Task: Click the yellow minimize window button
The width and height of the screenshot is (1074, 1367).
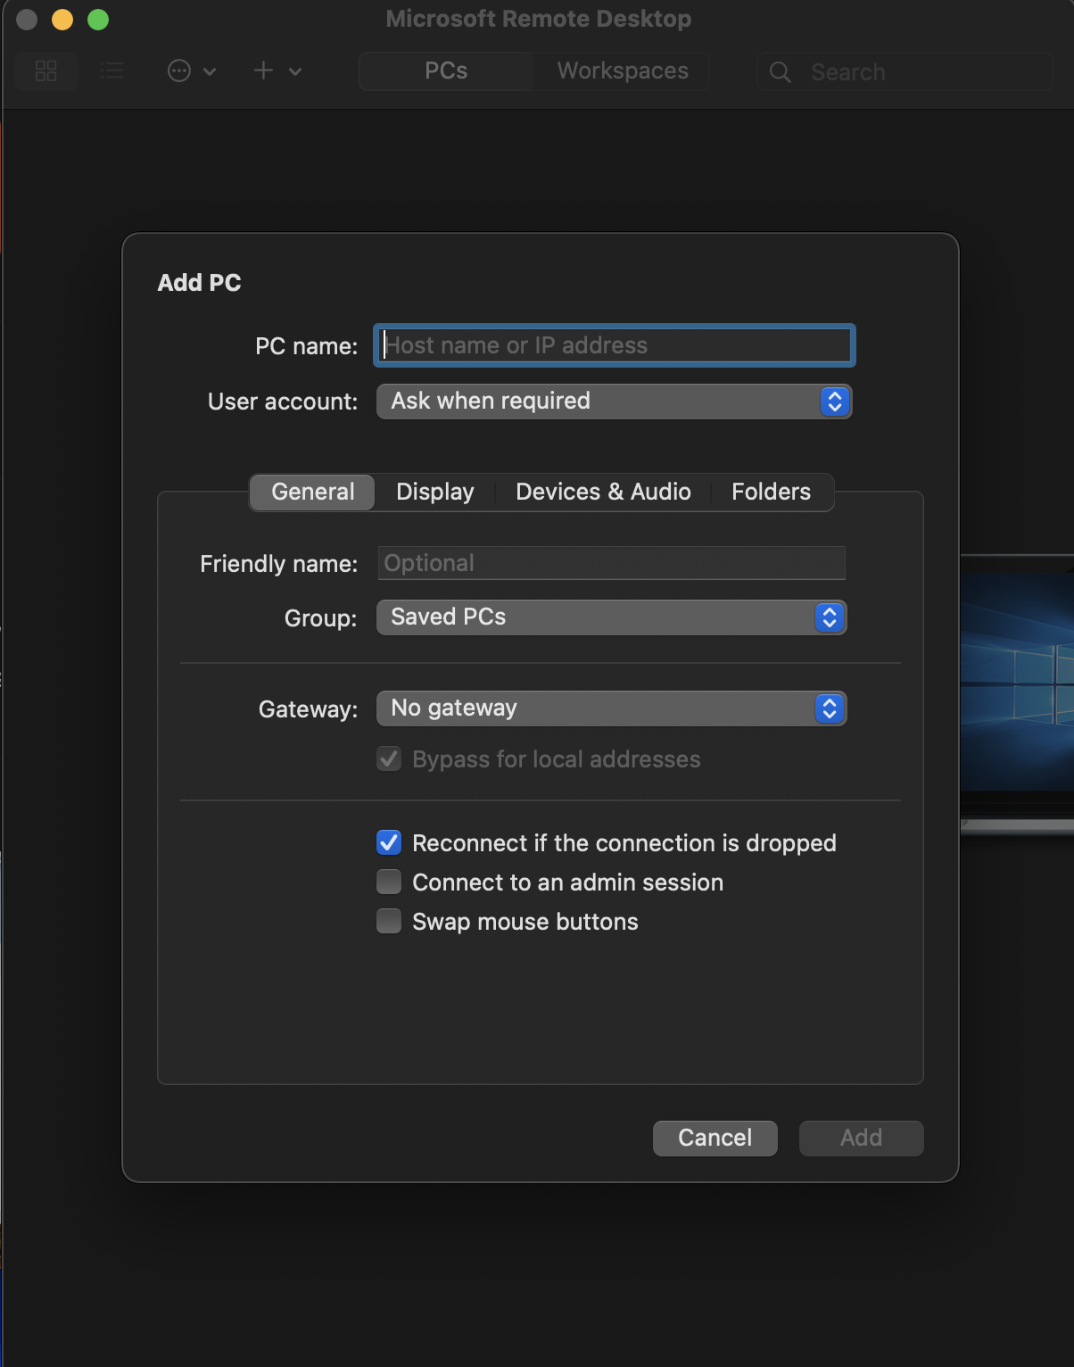Action: coord(62,19)
